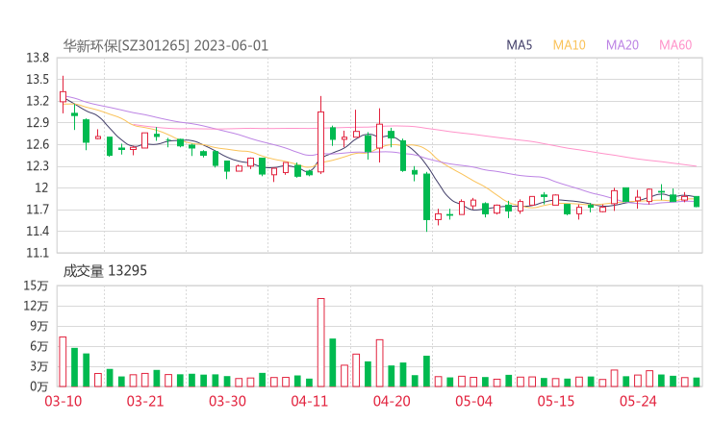
Task: Click the 12 price axis label
Action: coord(41,187)
